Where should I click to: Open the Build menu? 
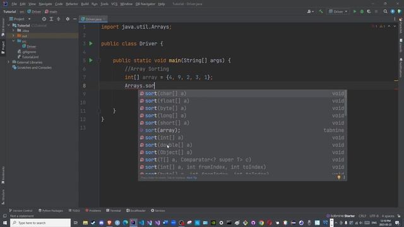click(x=85, y=4)
